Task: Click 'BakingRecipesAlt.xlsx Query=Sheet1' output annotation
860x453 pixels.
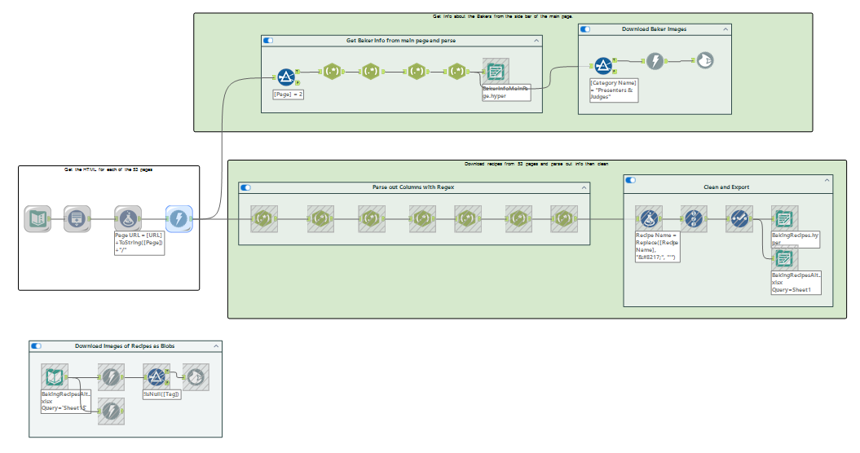Action: [796, 283]
